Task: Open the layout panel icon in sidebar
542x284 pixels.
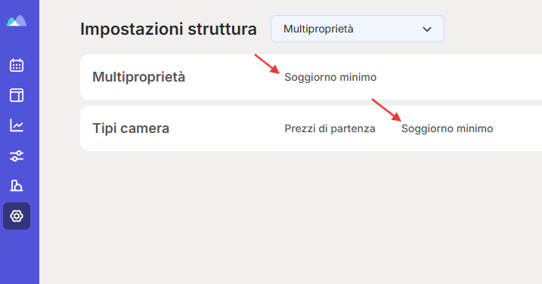Action: point(17,95)
